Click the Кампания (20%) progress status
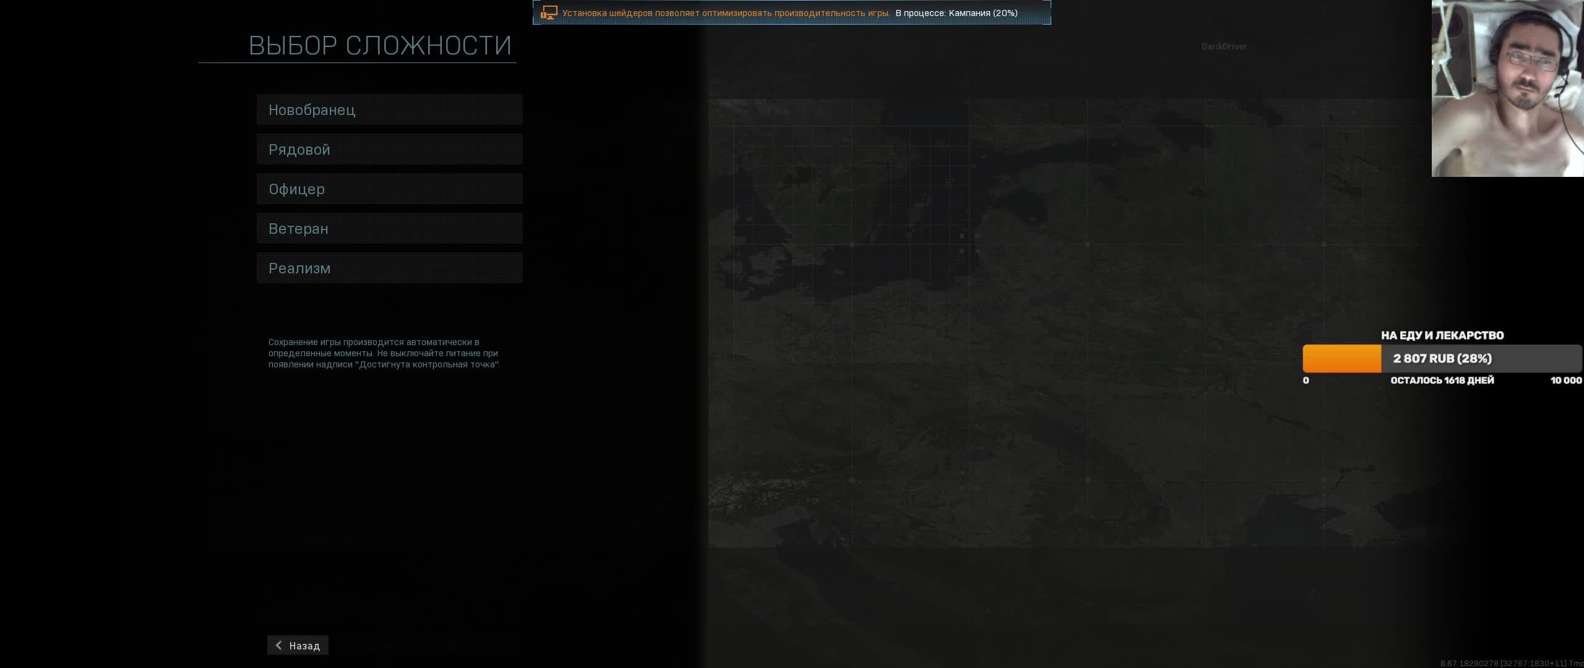1584x668 pixels. (982, 13)
